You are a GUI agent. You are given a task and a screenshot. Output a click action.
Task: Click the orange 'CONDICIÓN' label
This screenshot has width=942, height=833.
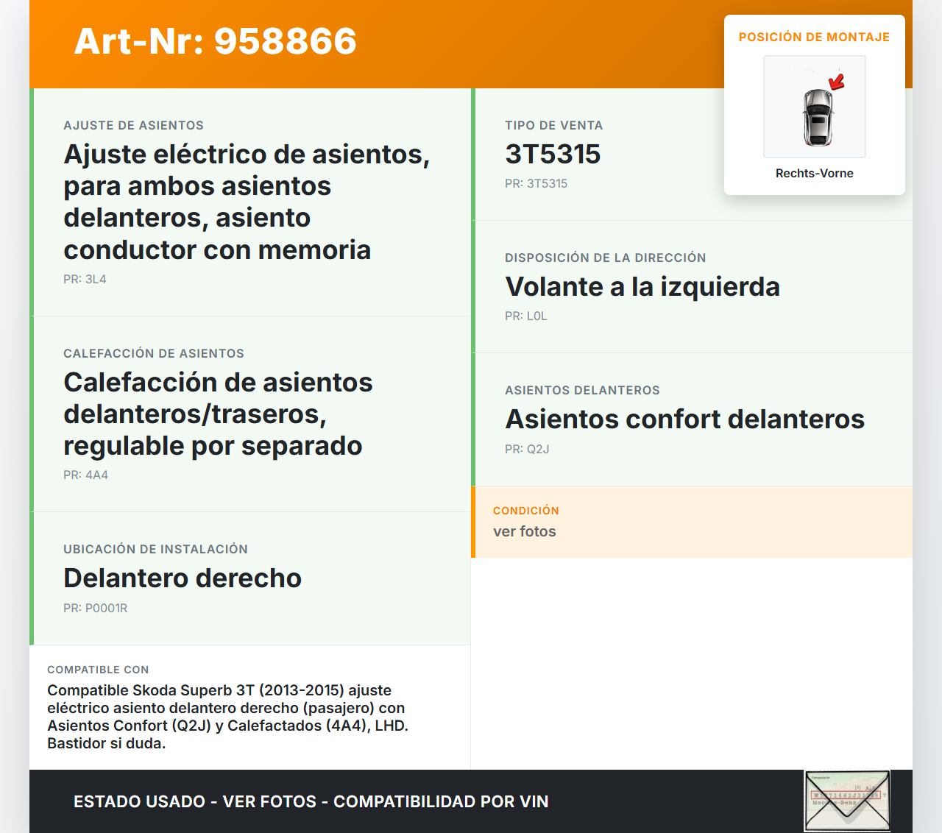(526, 511)
